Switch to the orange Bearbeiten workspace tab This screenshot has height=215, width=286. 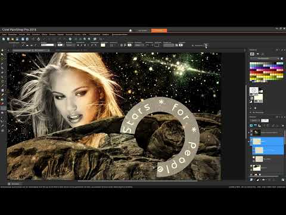159,30
